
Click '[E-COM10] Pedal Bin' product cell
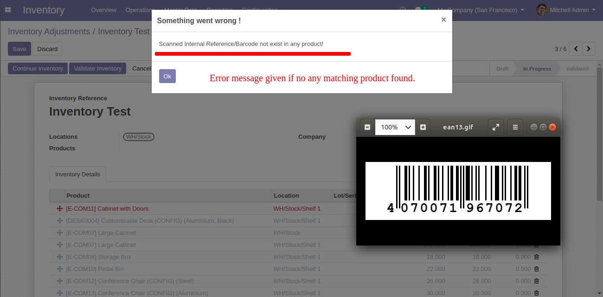click(x=95, y=269)
